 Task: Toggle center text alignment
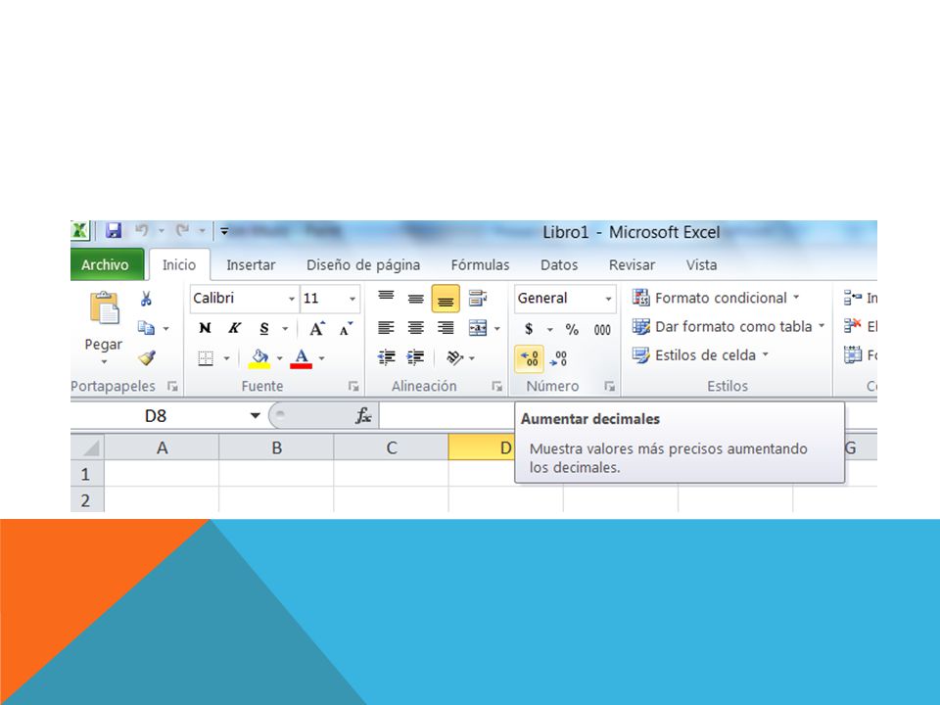tap(415, 328)
